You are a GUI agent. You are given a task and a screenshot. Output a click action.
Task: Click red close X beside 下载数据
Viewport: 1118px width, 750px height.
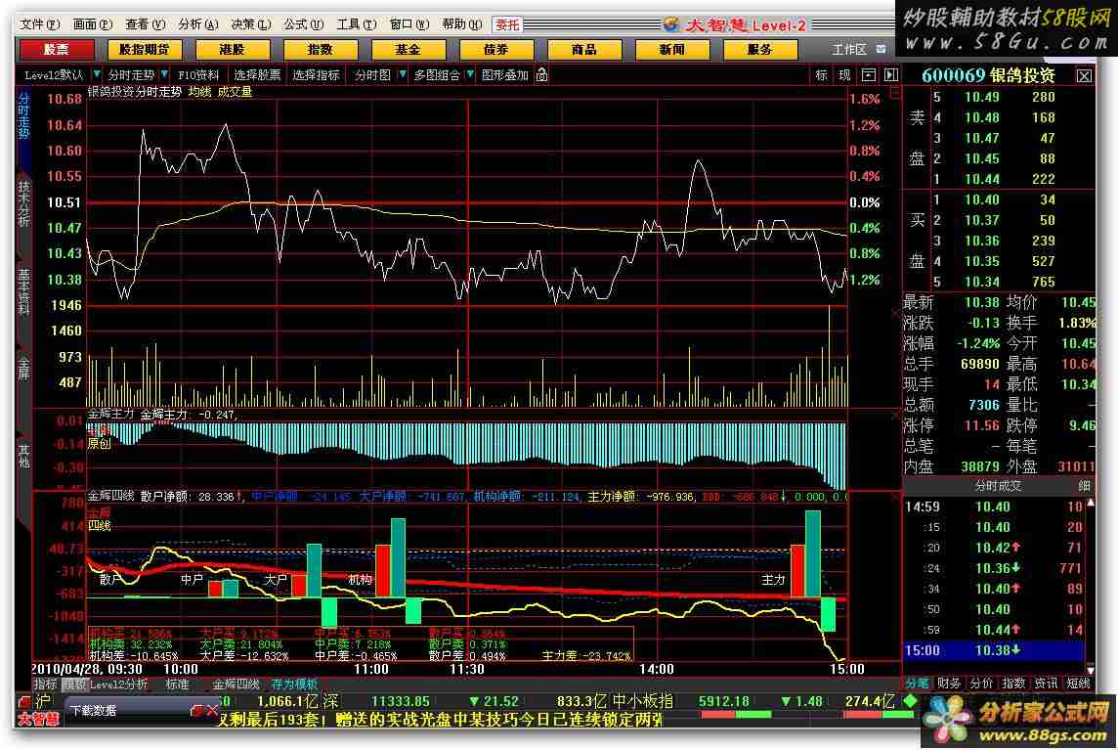point(212,711)
